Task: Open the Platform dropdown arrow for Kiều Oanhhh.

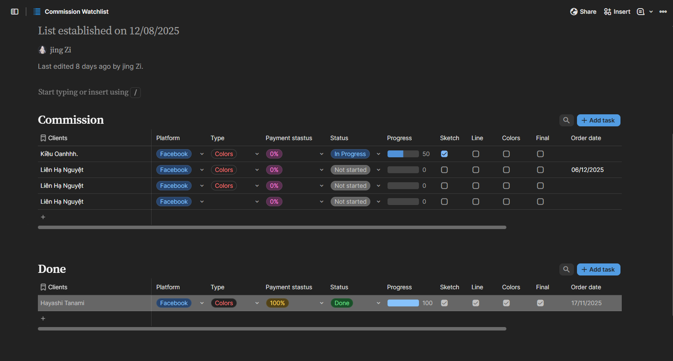Action: (202, 154)
